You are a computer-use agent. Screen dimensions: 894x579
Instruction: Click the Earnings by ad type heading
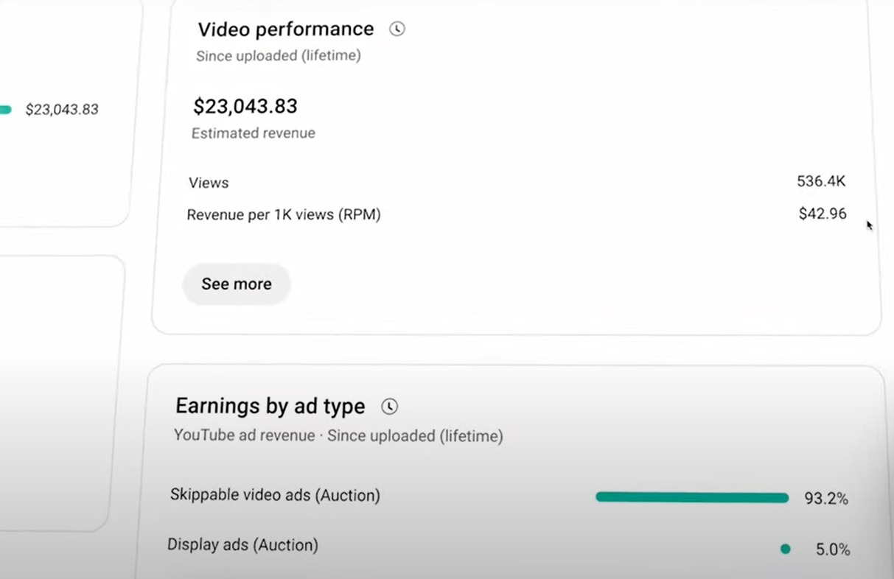point(270,406)
